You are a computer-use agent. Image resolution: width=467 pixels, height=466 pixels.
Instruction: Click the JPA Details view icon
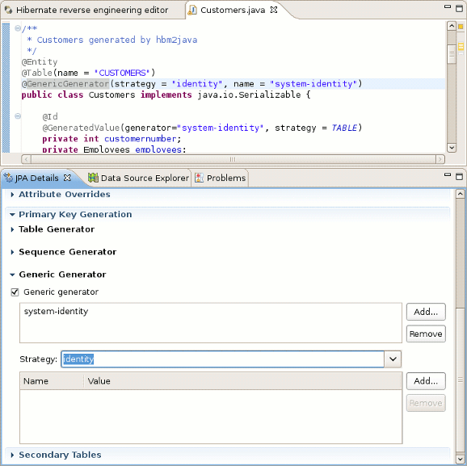pos(9,178)
